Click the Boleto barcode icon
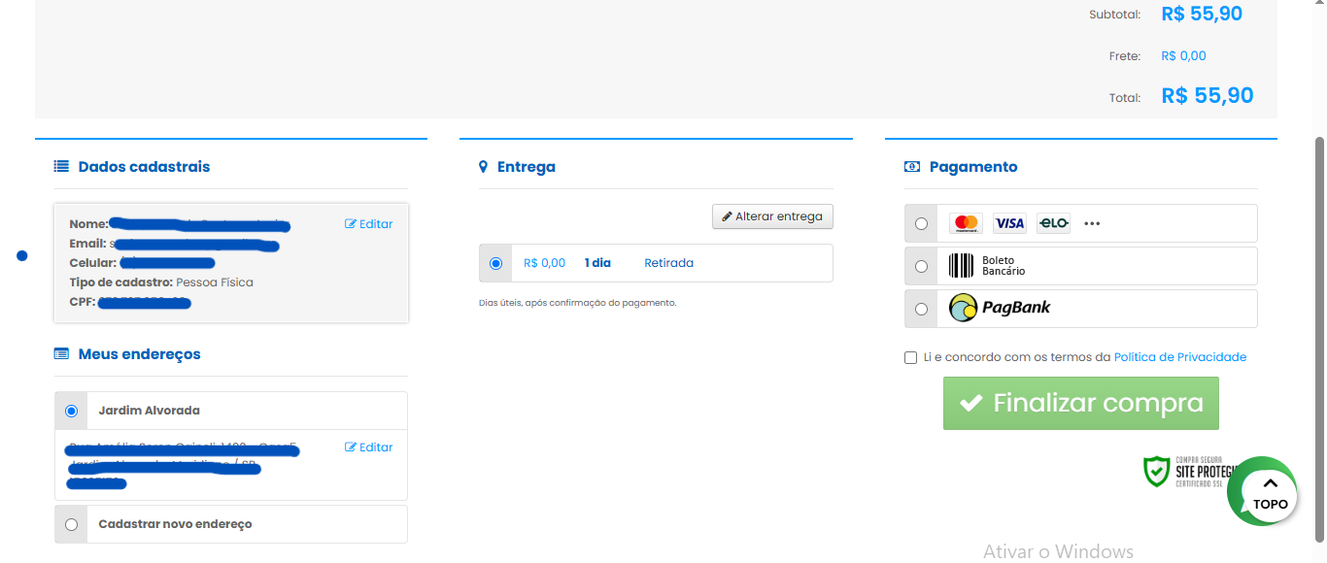 tap(961, 266)
